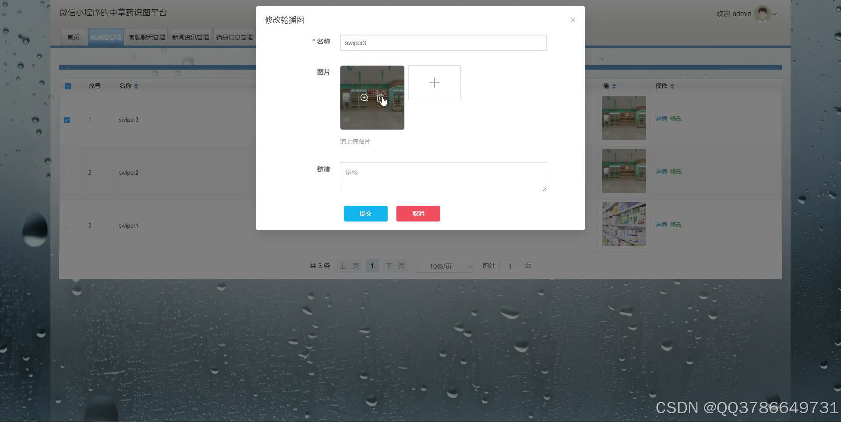Click the sort arrows beside 名称 column
Image resolution: width=841 pixels, height=422 pixels.
point(136,86)
